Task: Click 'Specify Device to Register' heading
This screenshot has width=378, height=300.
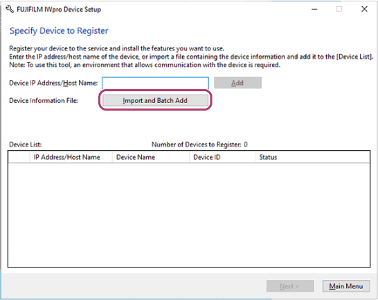Action: click(59, 31)
